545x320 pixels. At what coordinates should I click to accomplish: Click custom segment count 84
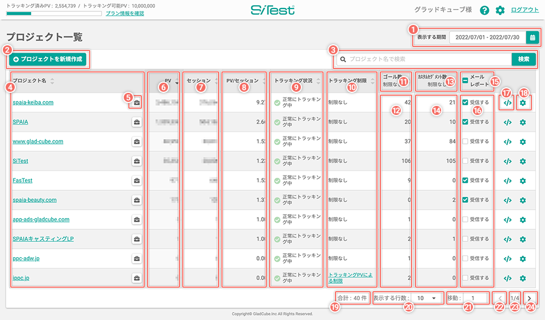[x=452, y=142]
